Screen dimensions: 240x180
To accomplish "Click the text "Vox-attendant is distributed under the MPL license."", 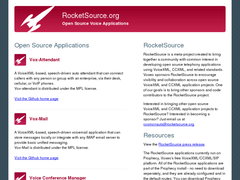I will (x=56, y=89).
